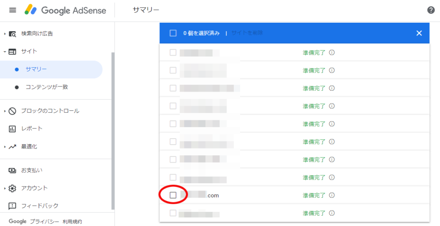Click the Google AdSense logo

(65, 10)
